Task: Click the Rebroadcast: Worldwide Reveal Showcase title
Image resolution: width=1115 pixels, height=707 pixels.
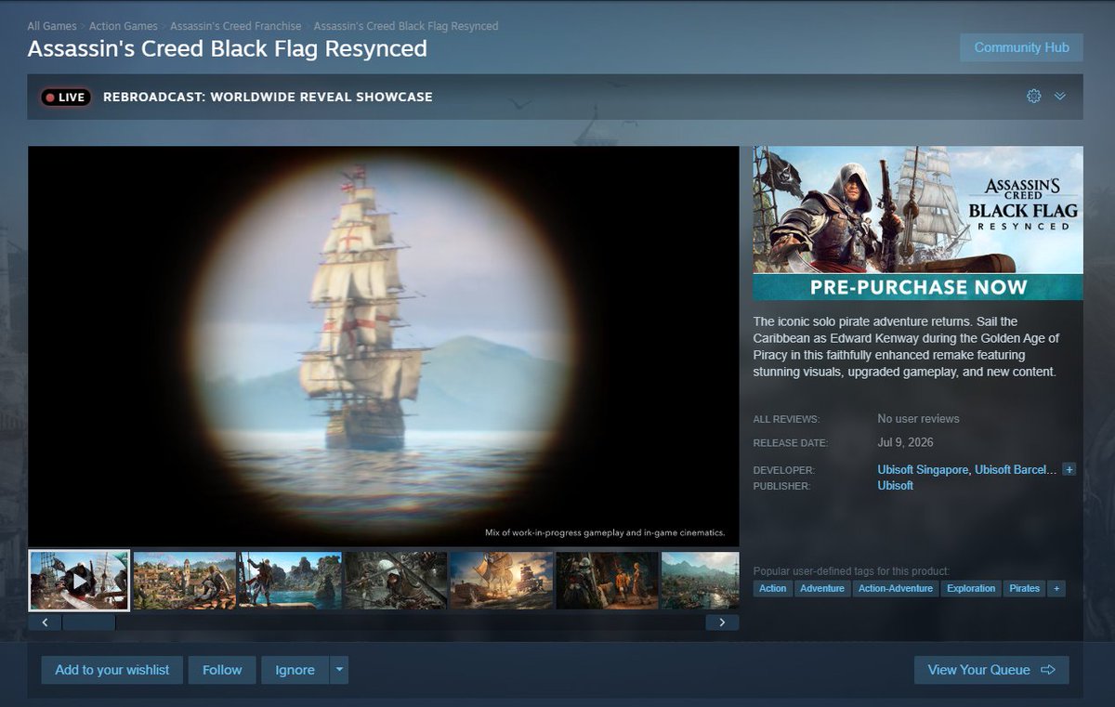Action: 268,97
